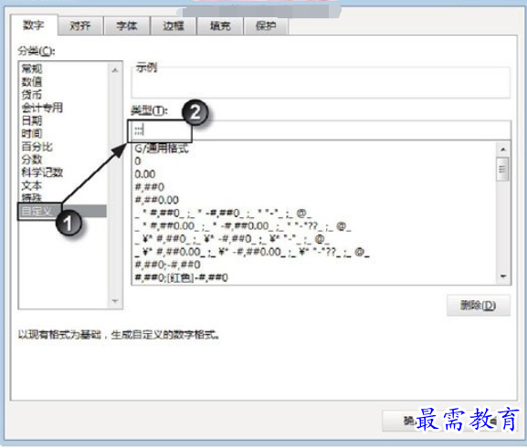The width and height of the screenshot is (527, 448).
Task: Open the 字体 tab
Action: 127,26
